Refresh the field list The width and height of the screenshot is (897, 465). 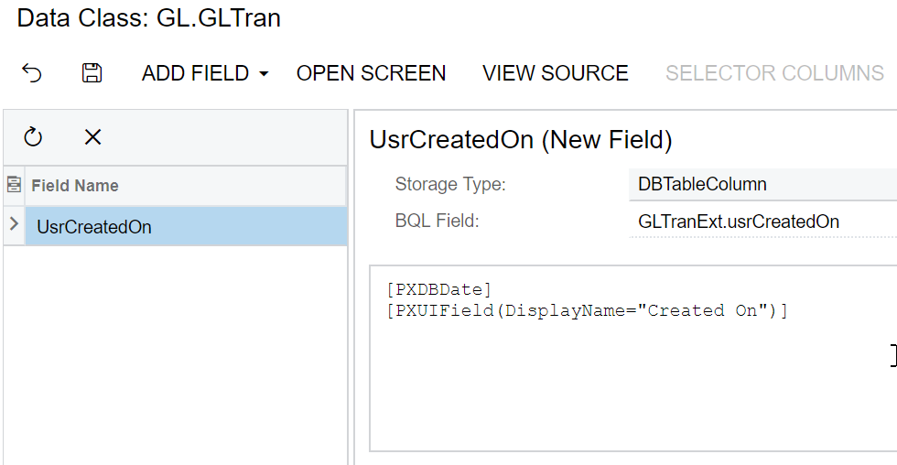pyautogui.click(x=33, y=137)
